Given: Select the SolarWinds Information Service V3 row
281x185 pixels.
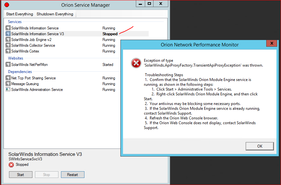Looking at the screenshot, I should click(x=77, y=34).
